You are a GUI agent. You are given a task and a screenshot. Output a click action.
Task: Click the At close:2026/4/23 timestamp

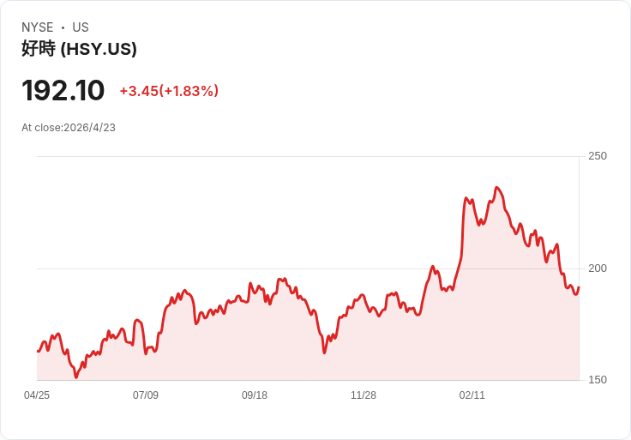click(69, 128)
